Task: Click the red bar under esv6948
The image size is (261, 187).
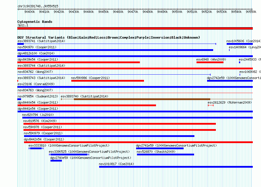Action: pos(210,62)
